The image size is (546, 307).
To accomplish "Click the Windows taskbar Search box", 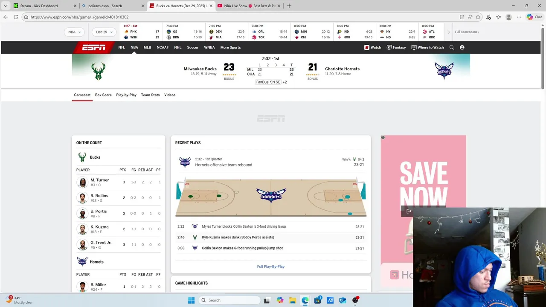I will click(x=229, y=300).
